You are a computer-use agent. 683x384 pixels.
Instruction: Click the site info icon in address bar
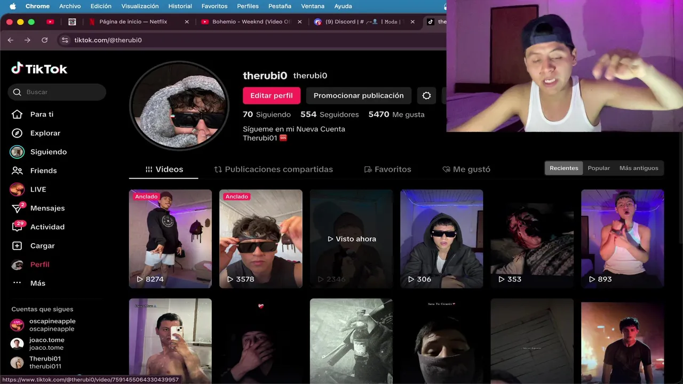(65, 40)
